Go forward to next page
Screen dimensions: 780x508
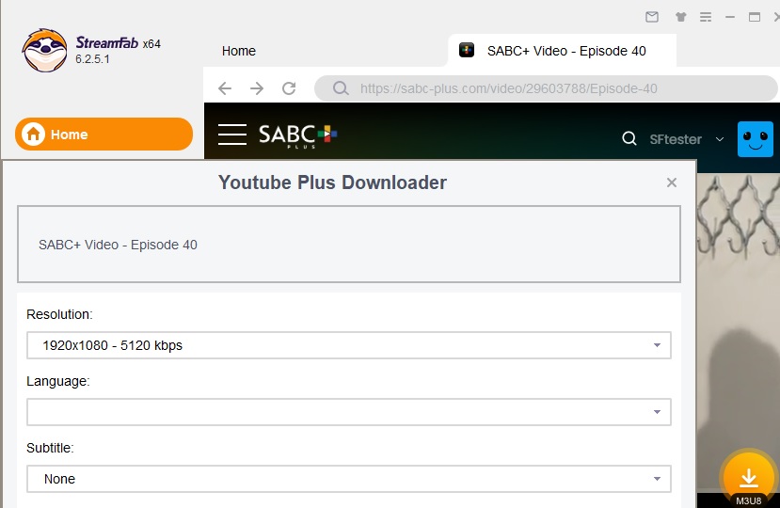pos(257,88)
